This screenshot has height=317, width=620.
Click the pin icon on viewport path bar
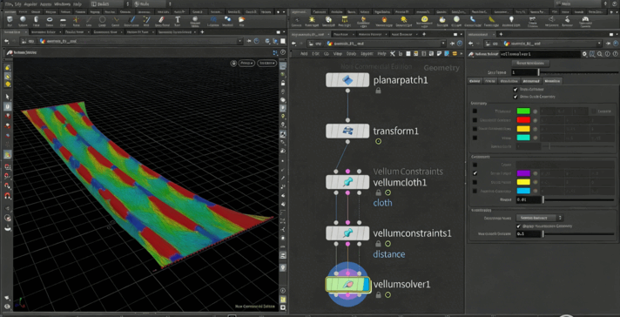click(x=249, y=41)
